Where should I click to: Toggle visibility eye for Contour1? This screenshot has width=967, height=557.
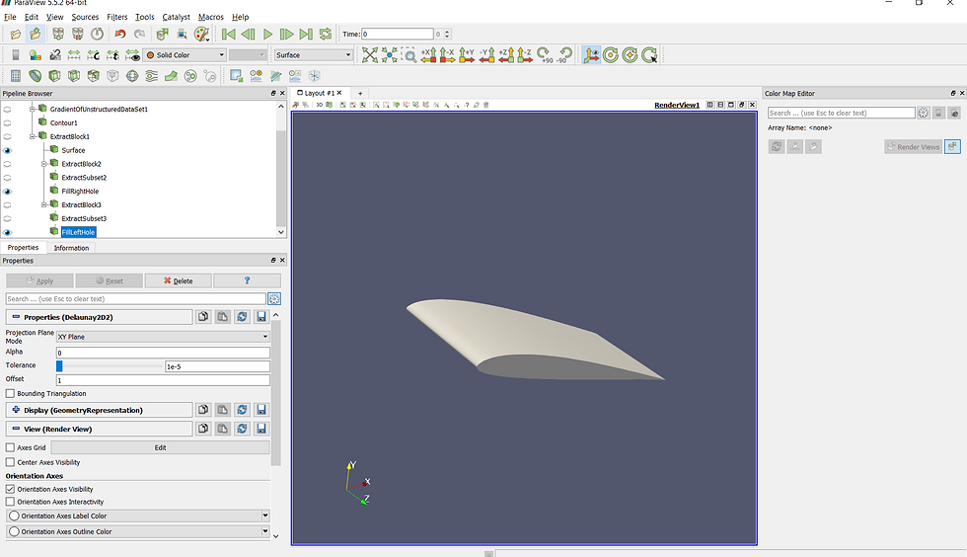tap(8, 122)
